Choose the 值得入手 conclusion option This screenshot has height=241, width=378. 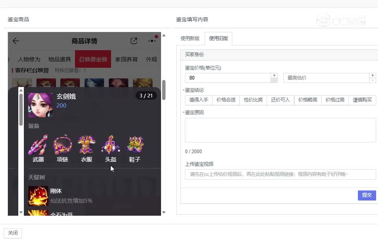point(199,100)
